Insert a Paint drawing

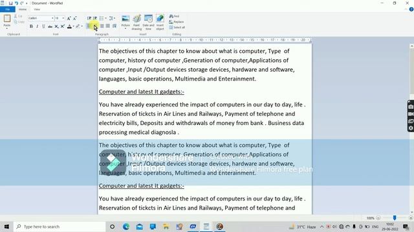pos(136,22)
